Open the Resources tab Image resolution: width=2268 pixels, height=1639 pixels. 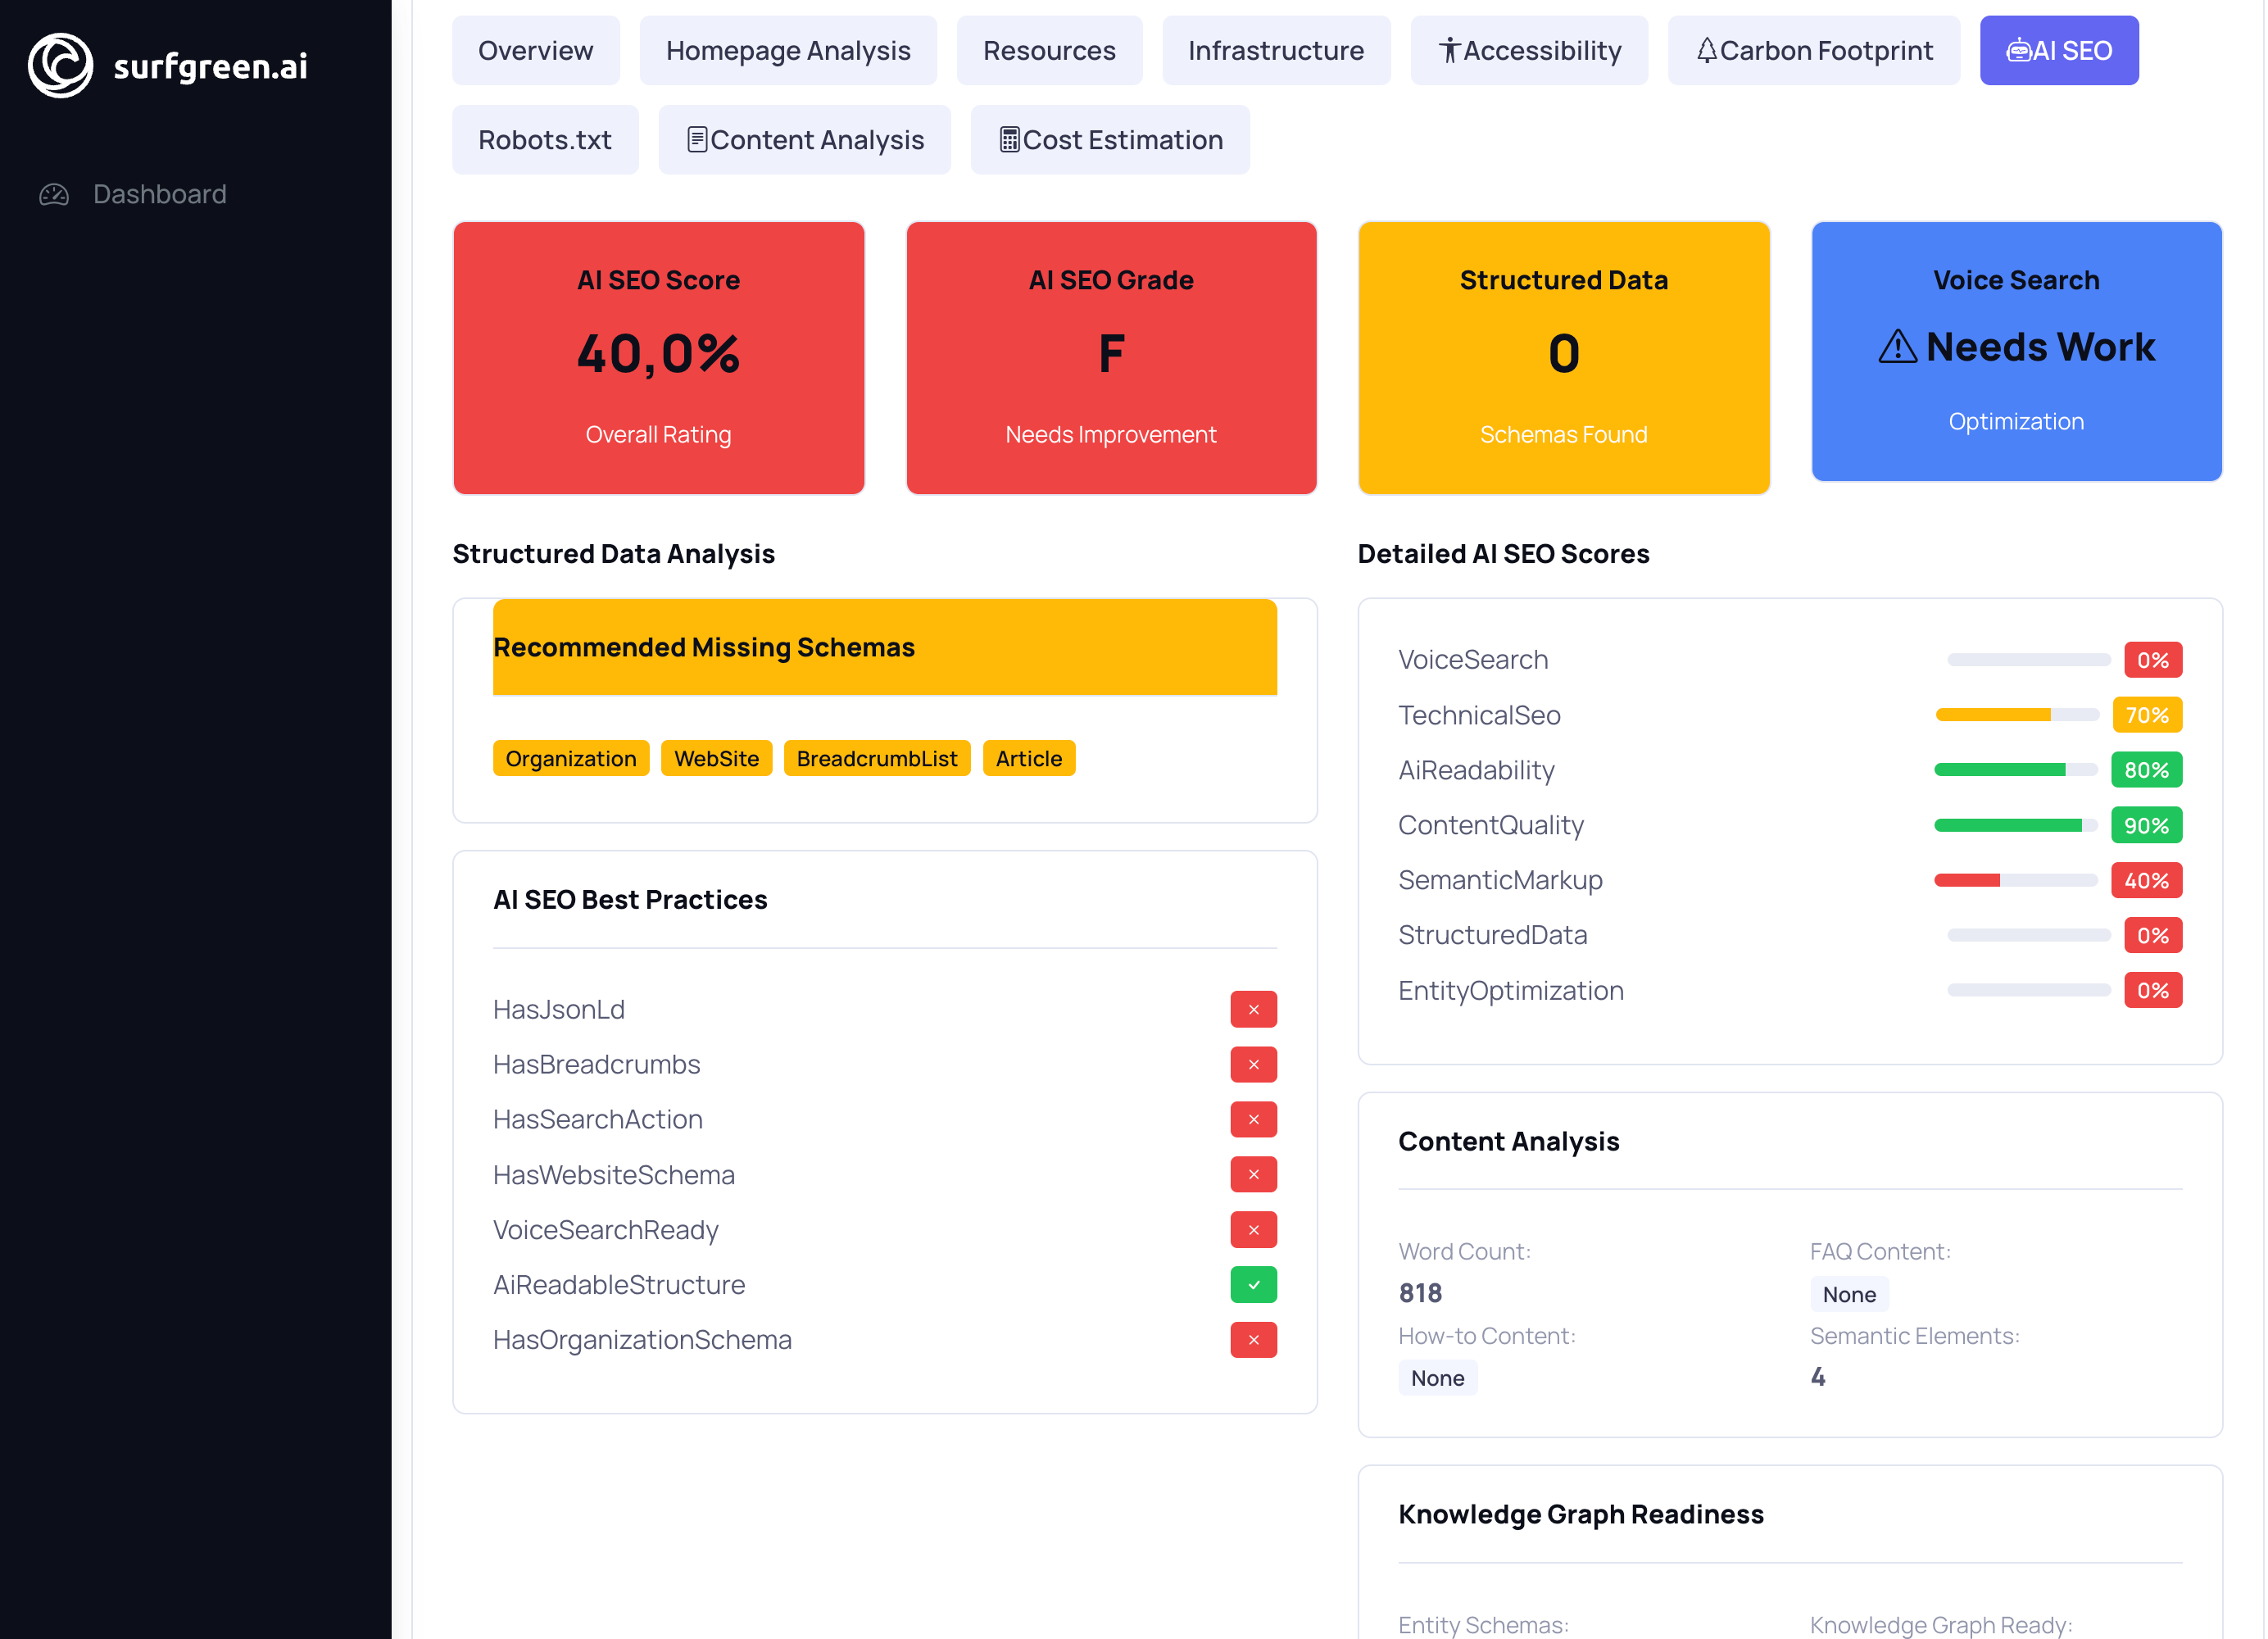tap(1049, 50)
